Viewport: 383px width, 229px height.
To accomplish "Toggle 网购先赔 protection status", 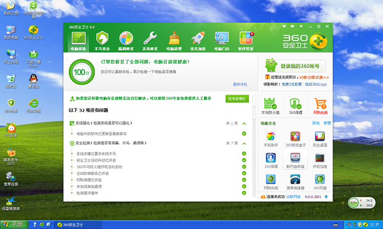I will [x=320, y=106].
